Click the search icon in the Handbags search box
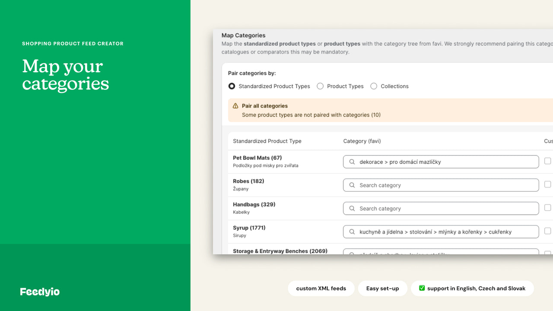 pos(352,208)
